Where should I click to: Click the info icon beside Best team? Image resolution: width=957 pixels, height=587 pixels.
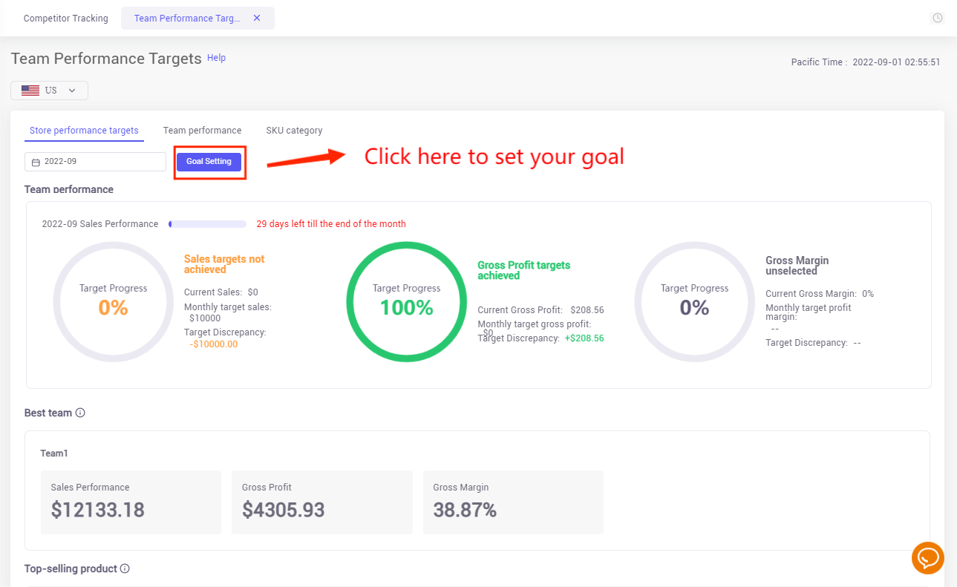point(80,413)
